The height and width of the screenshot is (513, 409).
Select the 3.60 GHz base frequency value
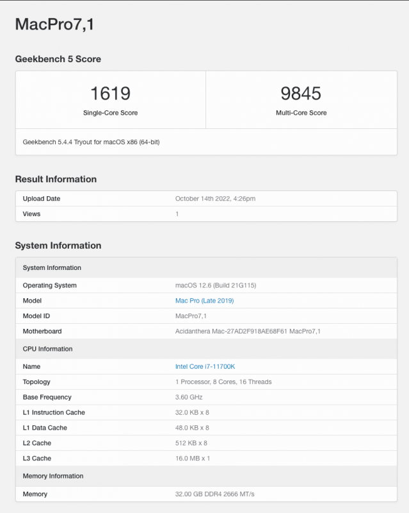pyautogui.click(x=189, y=398)
